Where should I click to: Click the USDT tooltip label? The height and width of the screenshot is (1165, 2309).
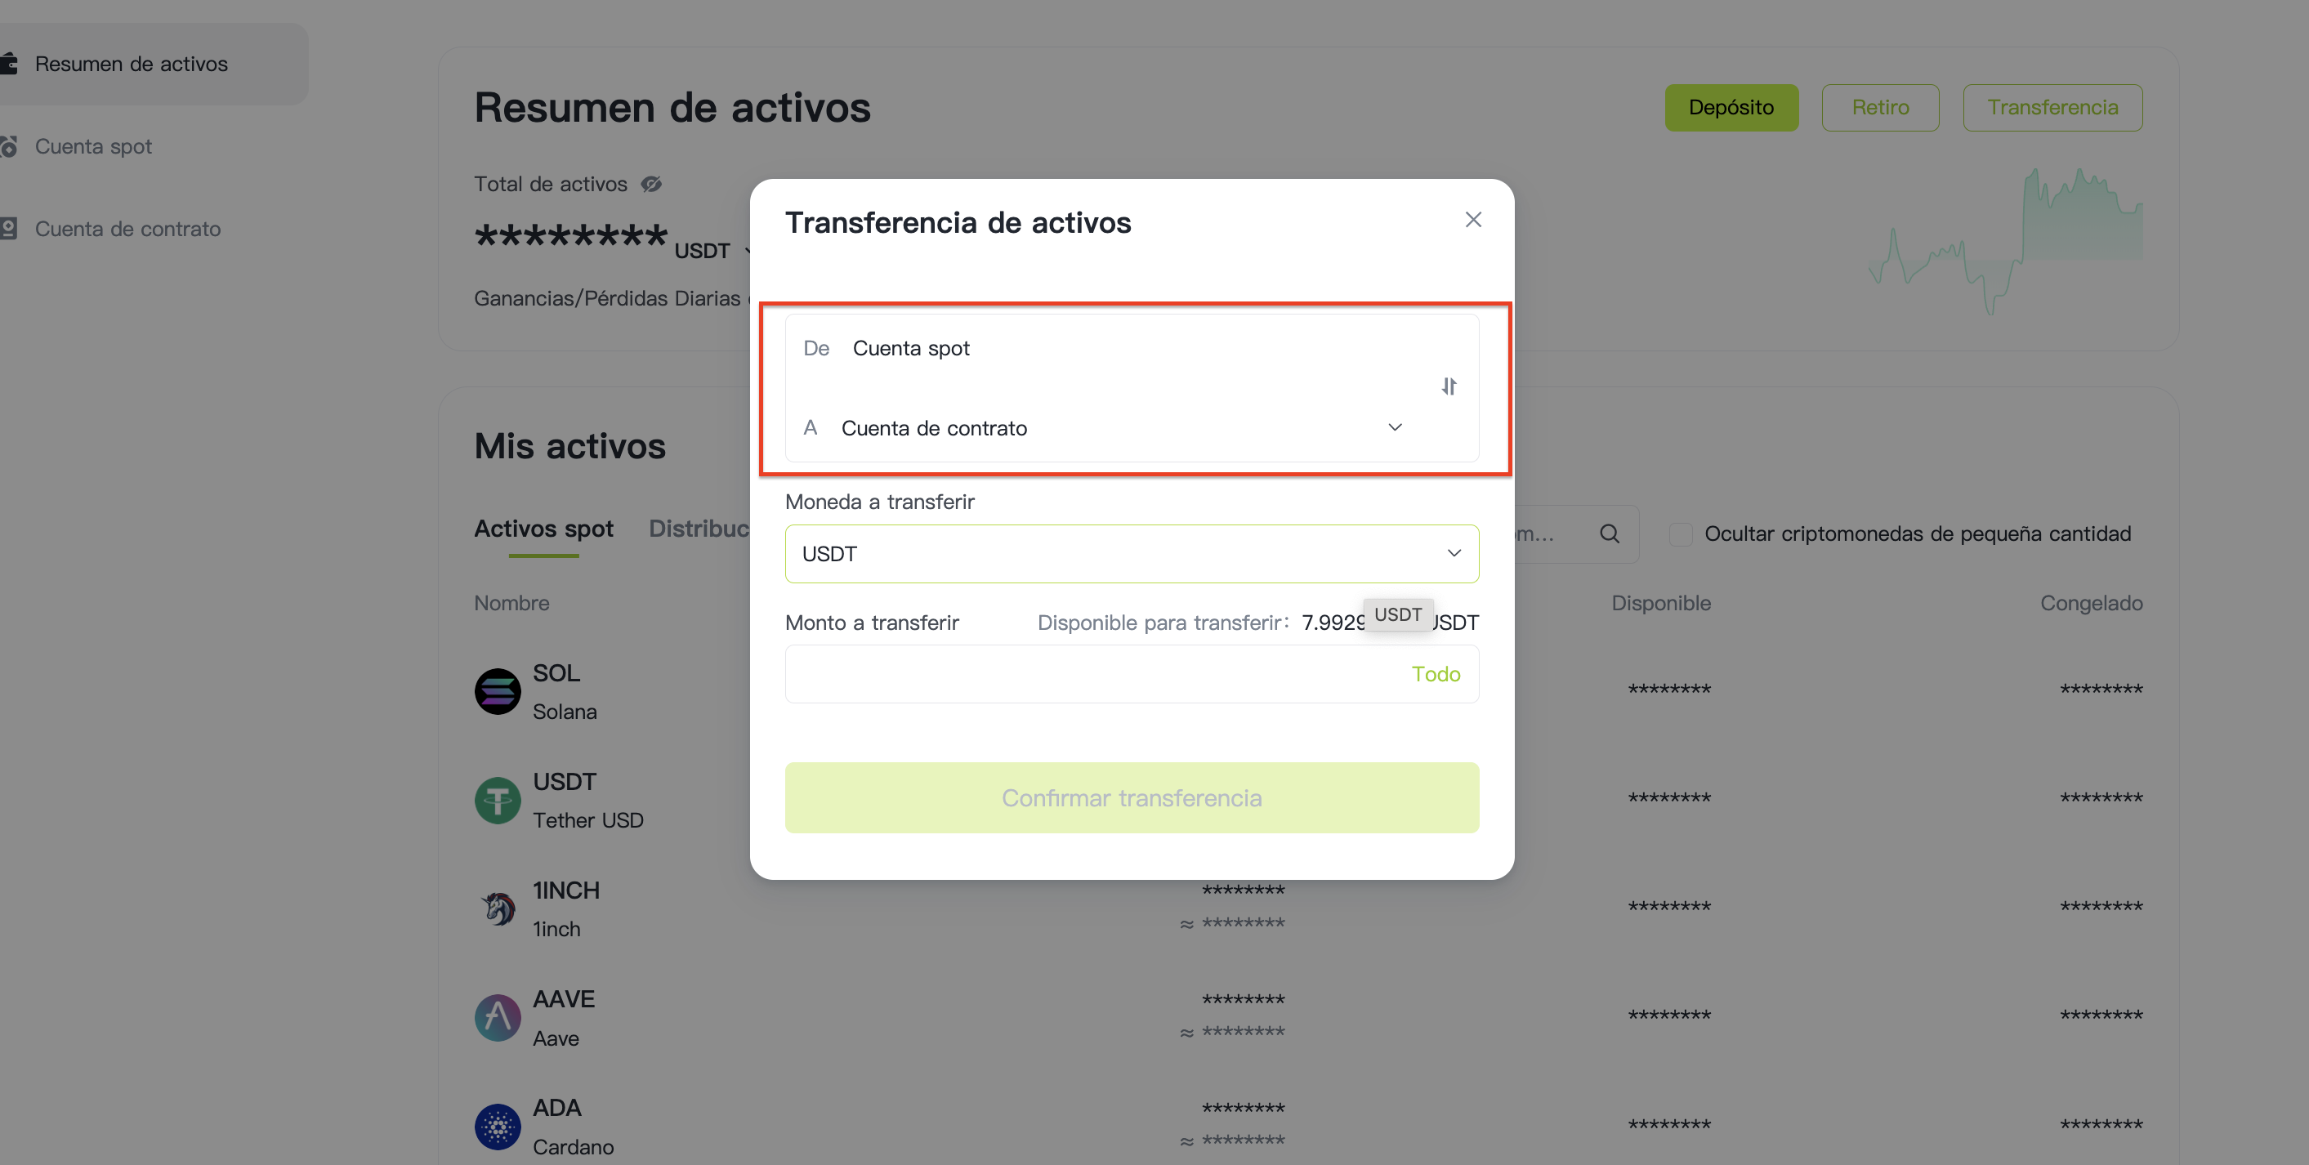[1398, 614]
